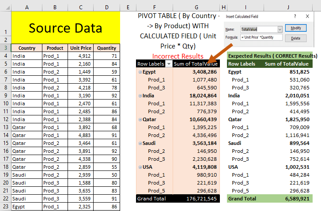Select column G header
The width and height of the screenshot is (321, 211).
coord(196,7)
